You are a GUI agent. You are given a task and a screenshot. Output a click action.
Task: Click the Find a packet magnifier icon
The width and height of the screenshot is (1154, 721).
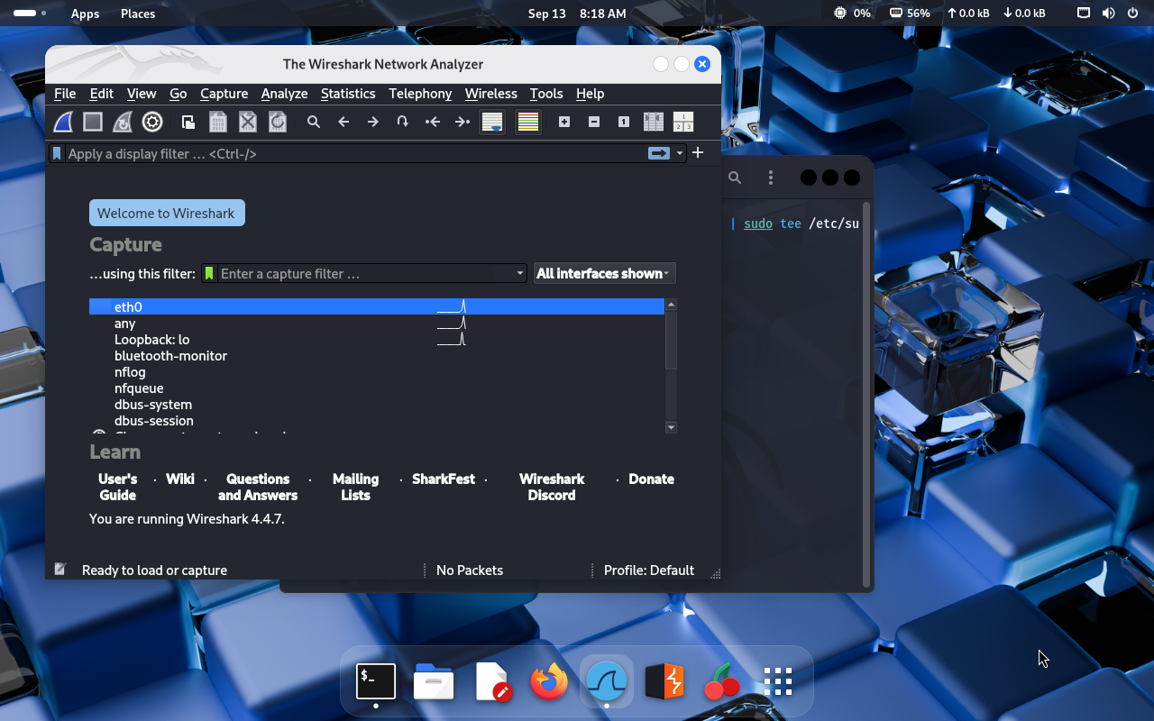313,122
